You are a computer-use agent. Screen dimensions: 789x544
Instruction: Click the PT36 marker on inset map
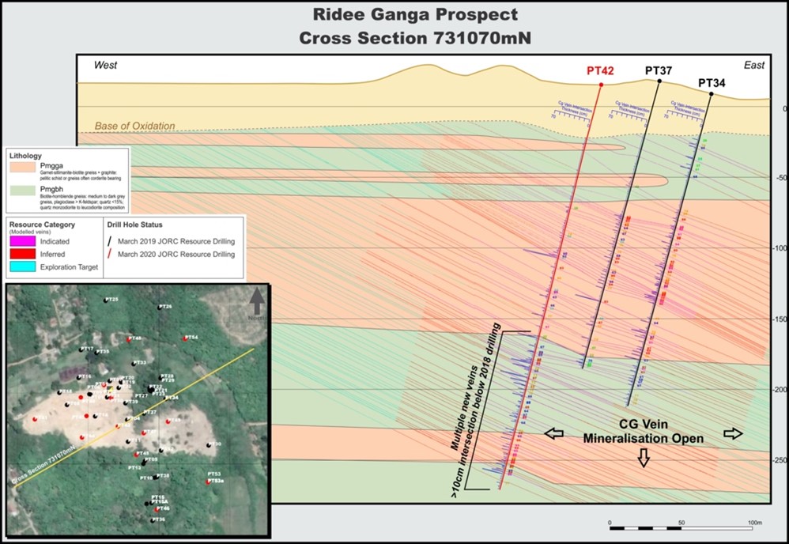pos(153,519)
